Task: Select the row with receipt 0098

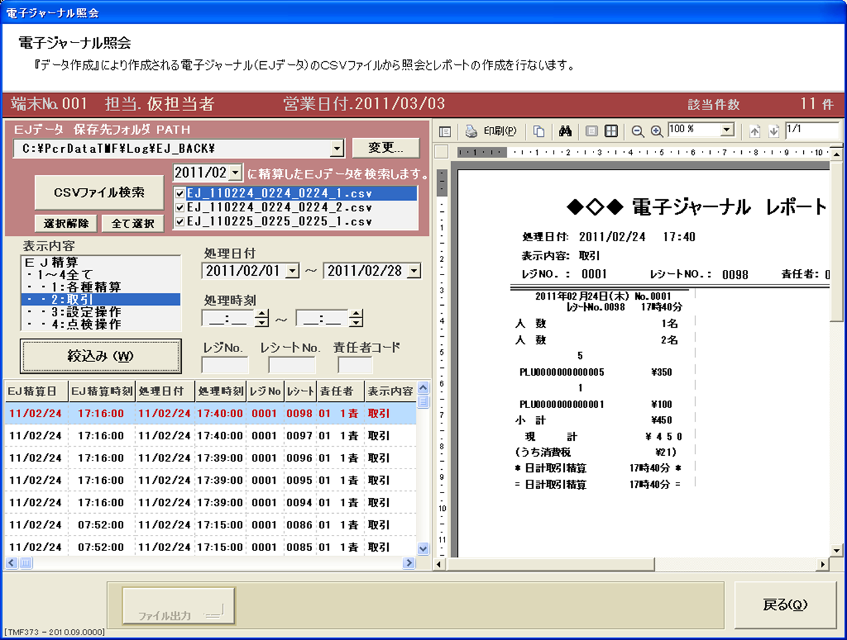Action: click(210, 413)
